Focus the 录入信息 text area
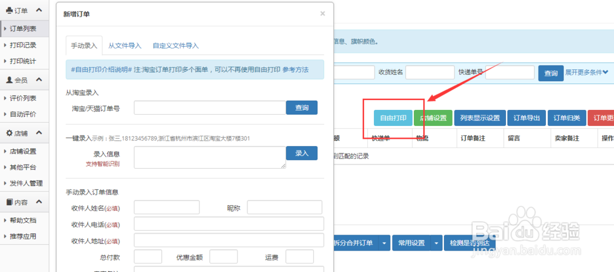 click(x=210, y=157)
